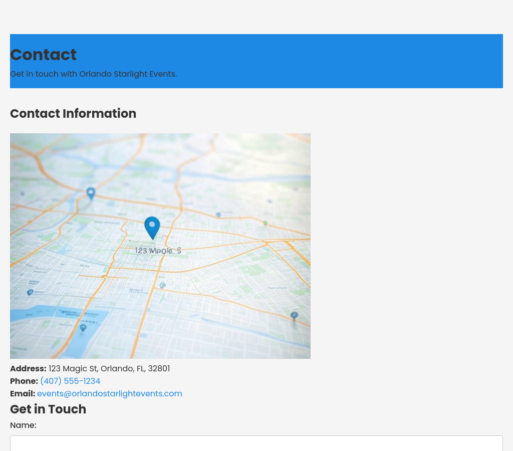
Task: Click the small pin at map's left edge
Action: 30,292
